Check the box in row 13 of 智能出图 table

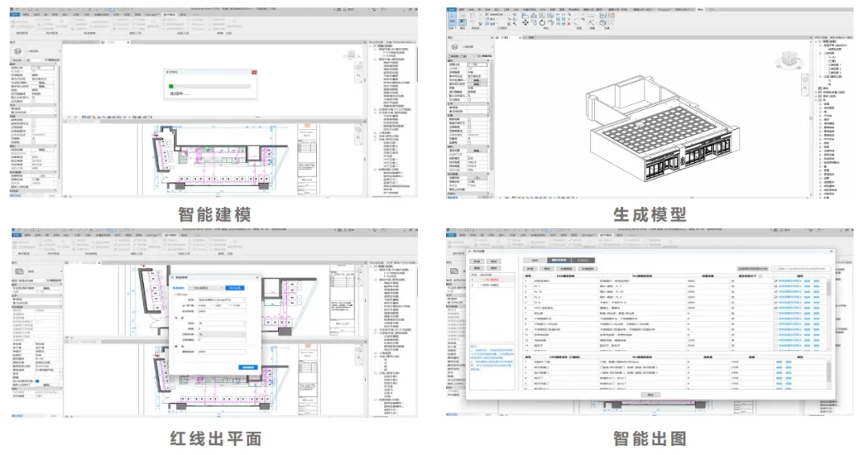pyautogui.click(x=776, y=346)
